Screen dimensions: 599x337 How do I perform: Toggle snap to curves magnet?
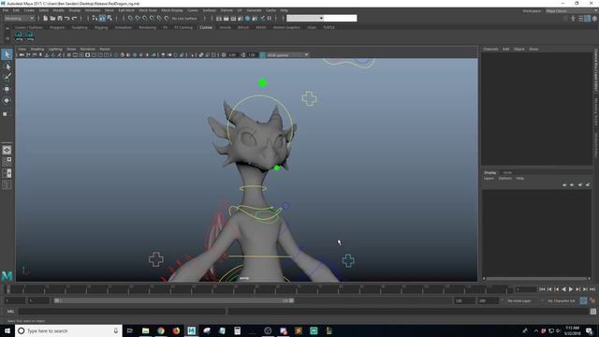tap(138, 19)
